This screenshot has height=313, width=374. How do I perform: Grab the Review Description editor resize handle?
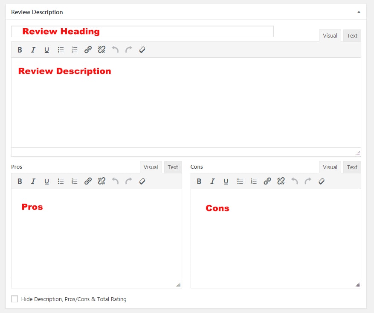(x=357, y=153)
